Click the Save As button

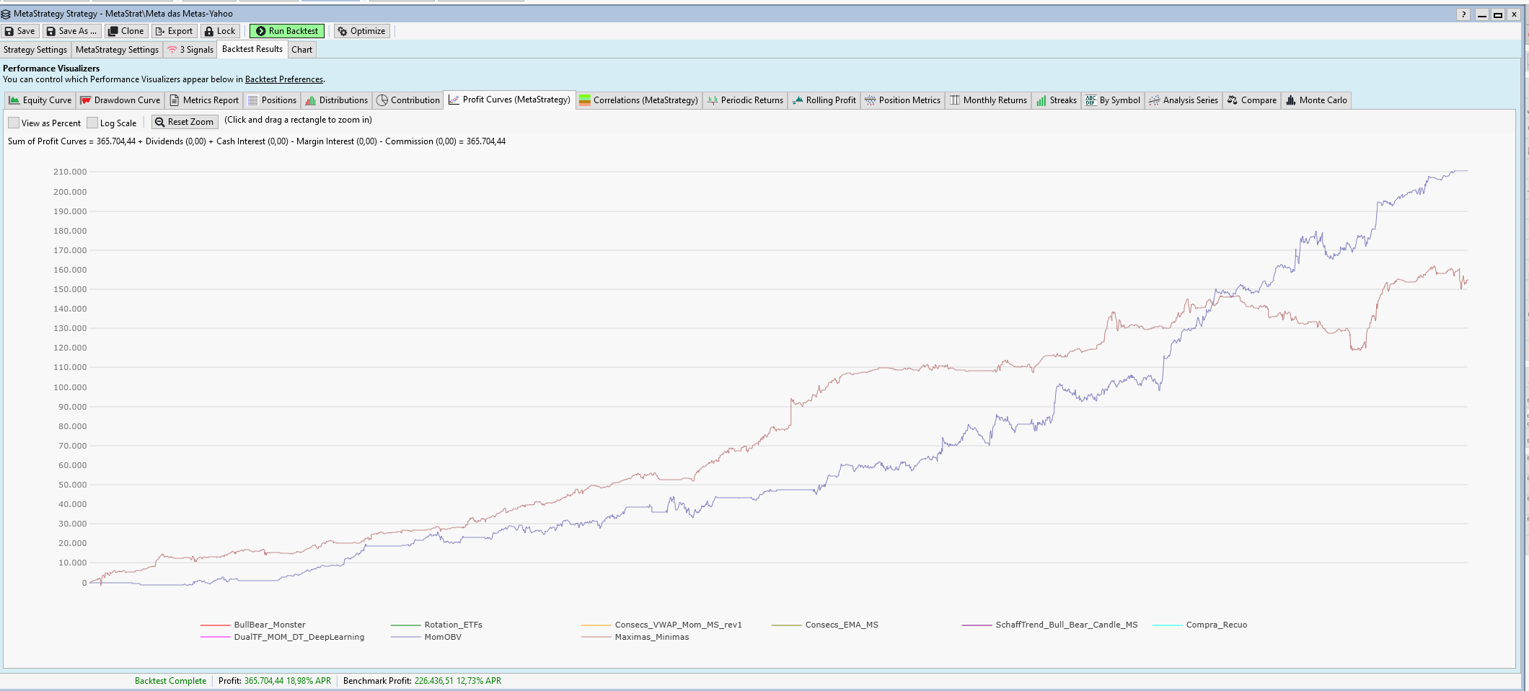point(71,31)
